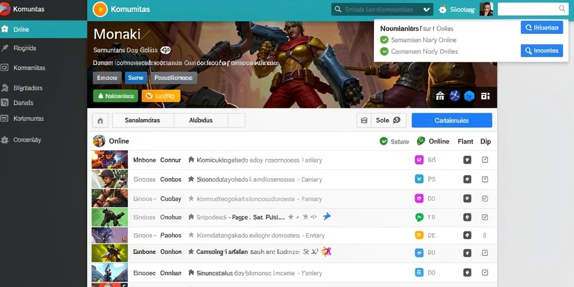This screenshot has height=287, width=574.
Task: Click blue badge icon in Snooos Contos row
Action: [419, 179]
